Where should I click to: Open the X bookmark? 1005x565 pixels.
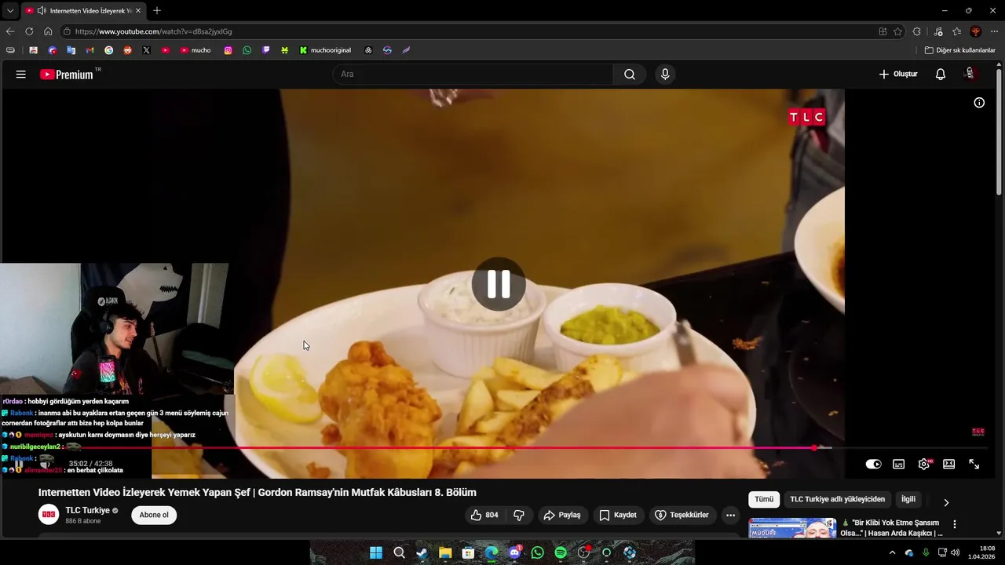146,50
